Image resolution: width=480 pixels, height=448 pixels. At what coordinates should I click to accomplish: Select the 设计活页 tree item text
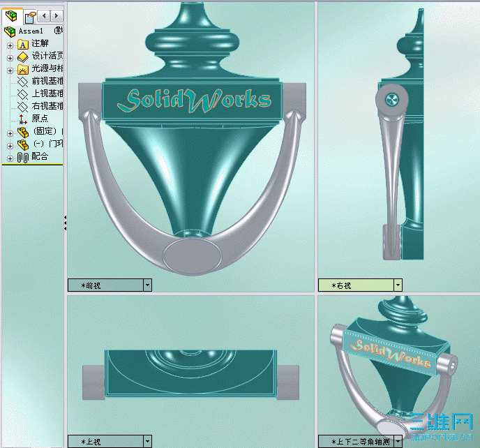coord(47,56)
